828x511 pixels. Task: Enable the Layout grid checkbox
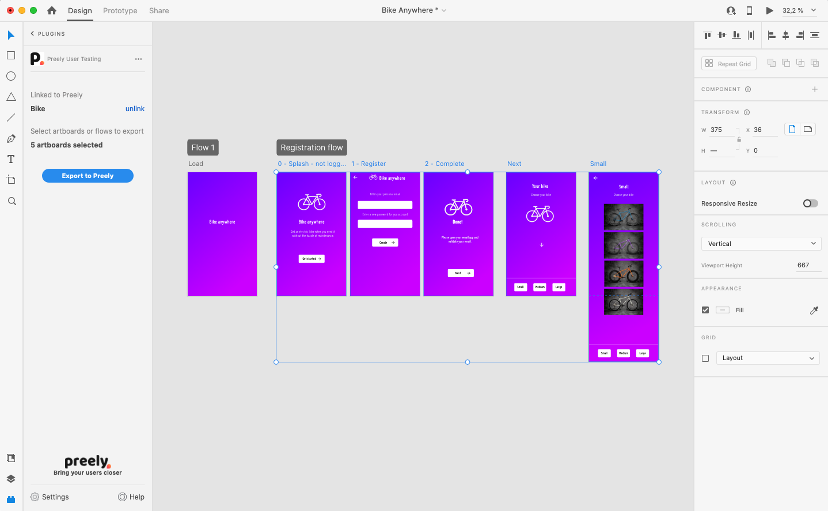pyautogui.click(x=705, y=358)
